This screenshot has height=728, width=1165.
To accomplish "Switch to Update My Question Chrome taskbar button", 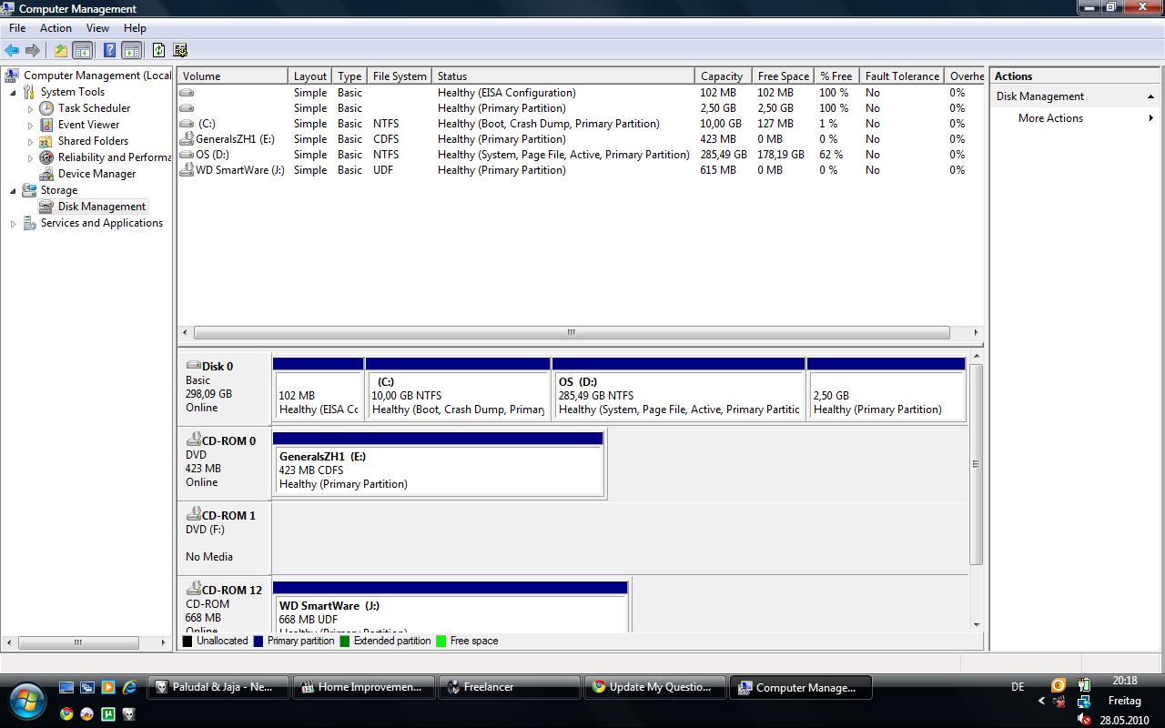I will click(x=655, y=687).
